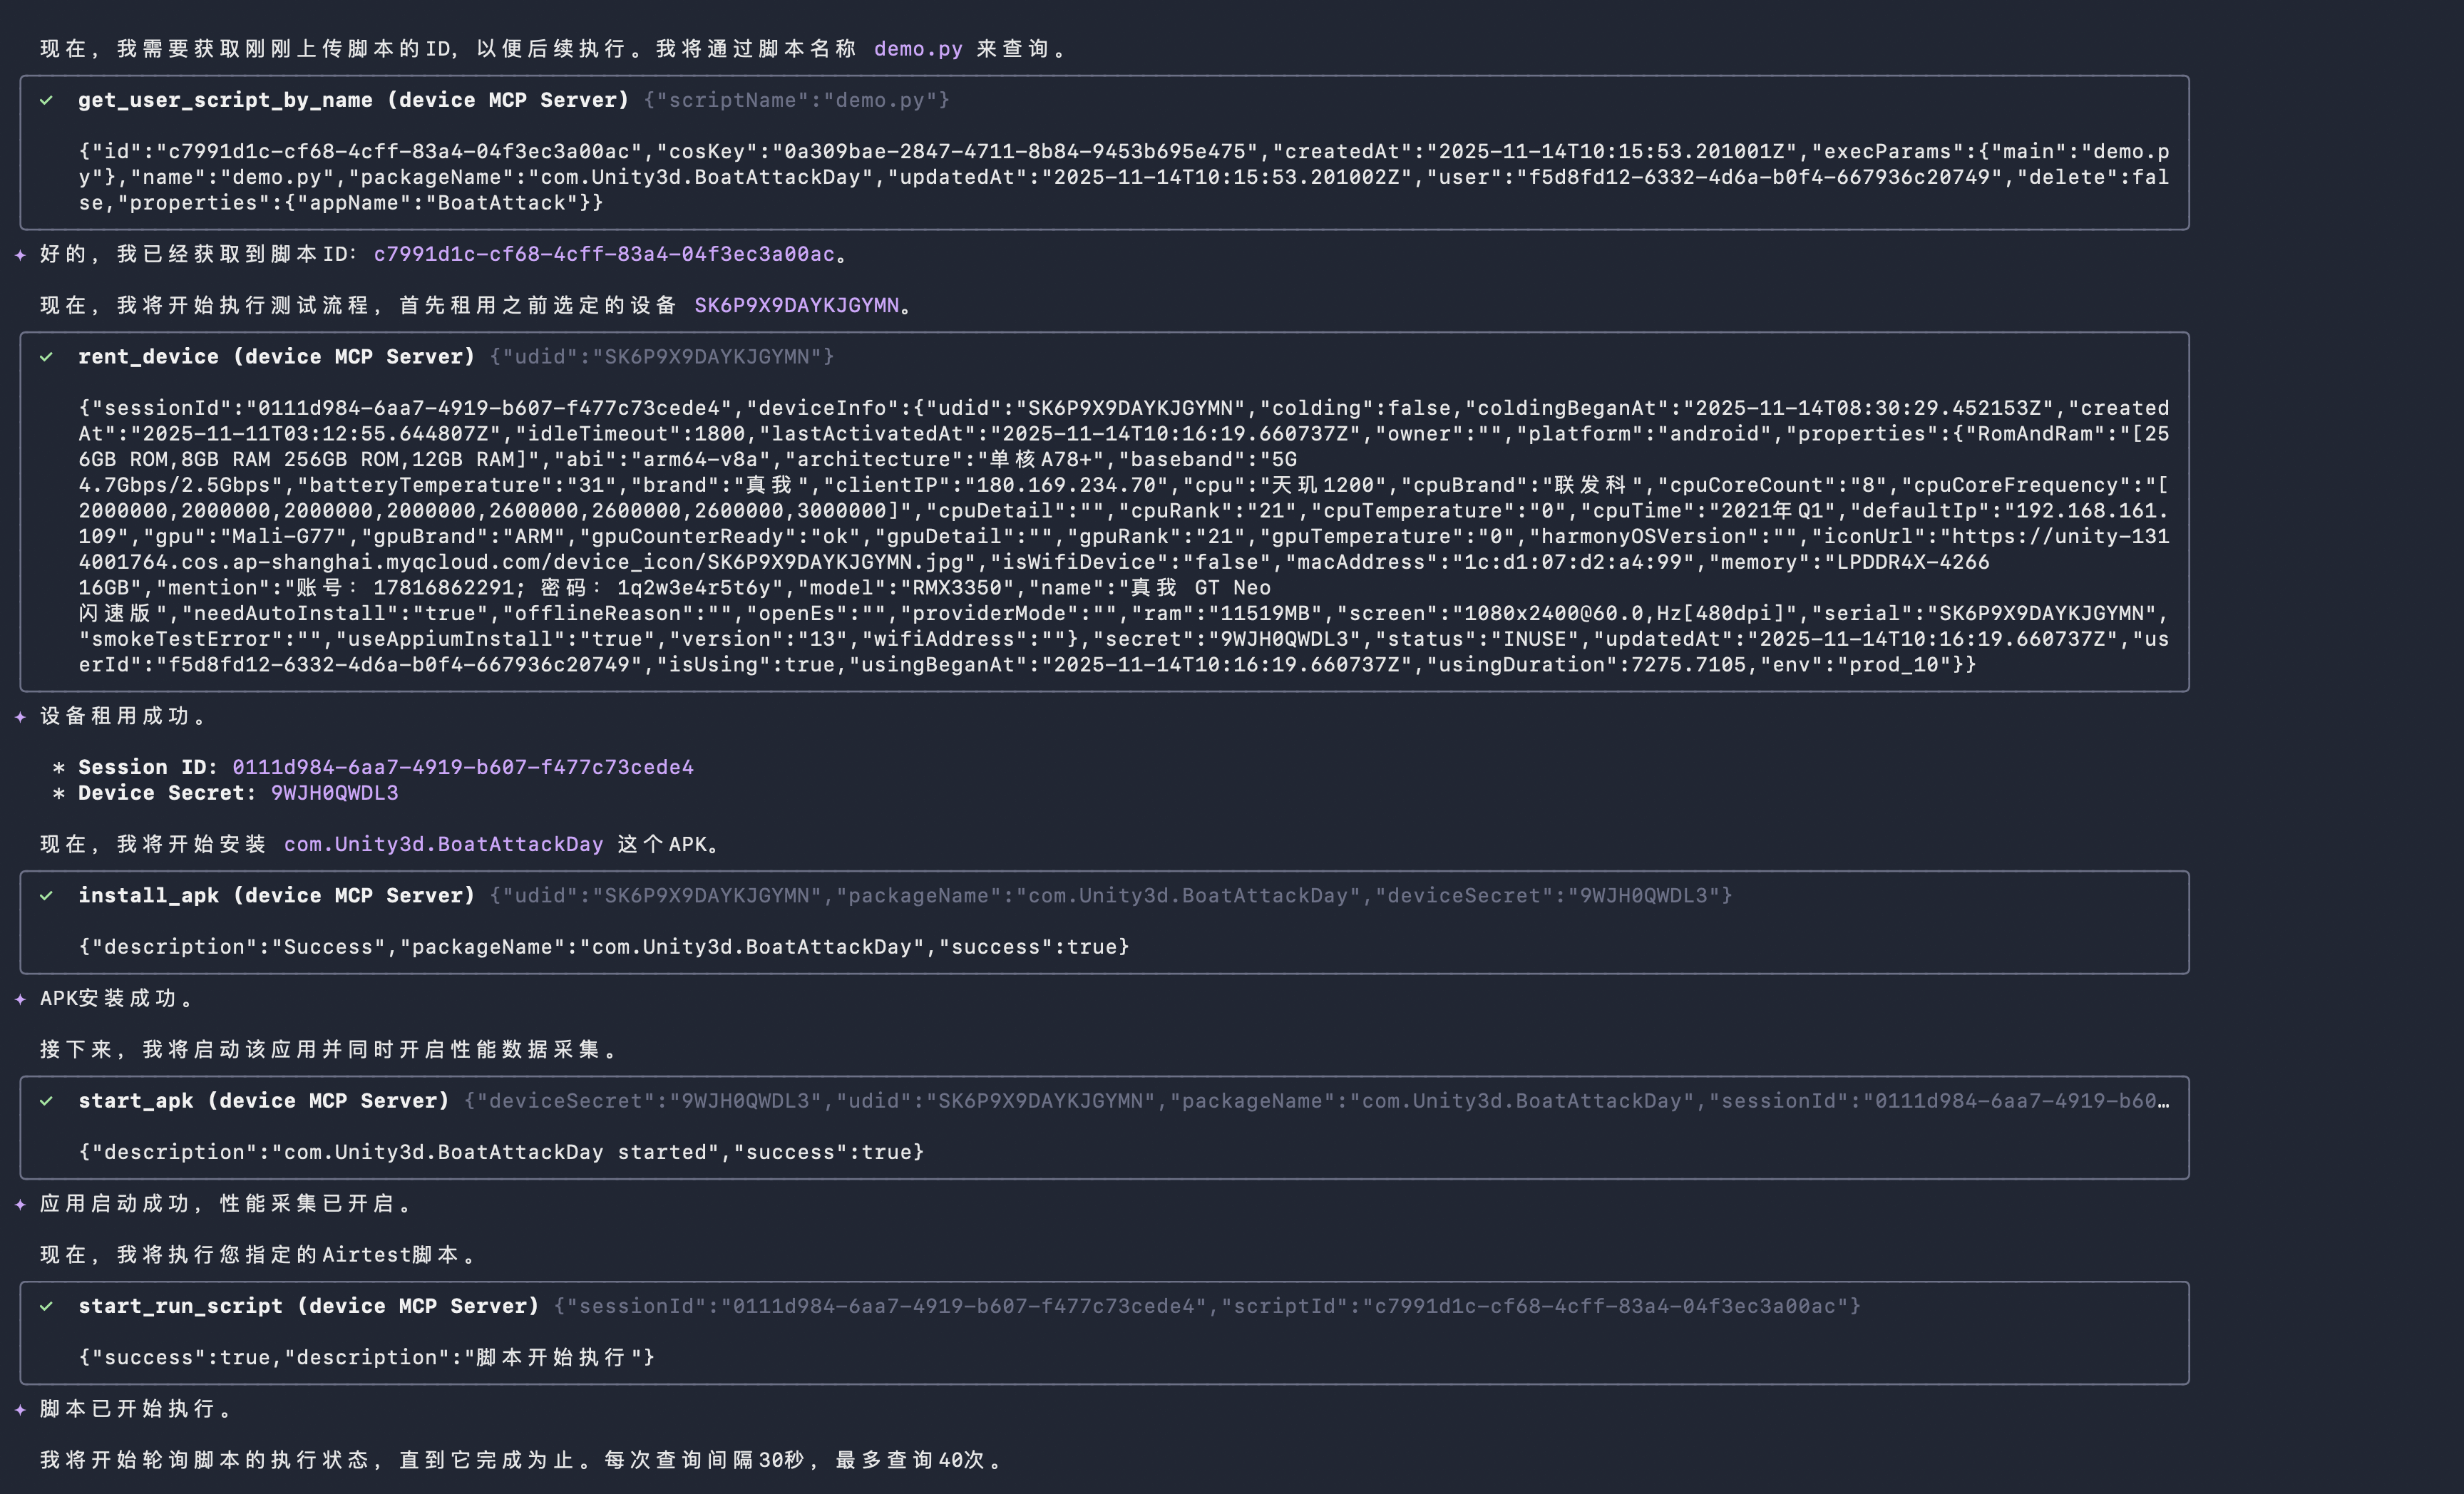Click the purple SK6P9X9DAYKJGYMN device ID
The width and height of the screenshot is (2464, 1494).
click(x=796, y=305)
